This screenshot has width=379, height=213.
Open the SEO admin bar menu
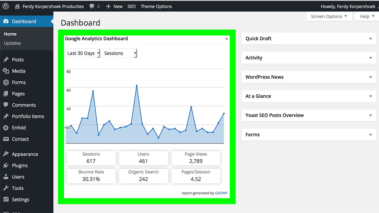(x=131, y=6)
